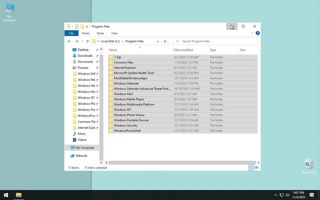Viewport: 320px width, 200px height.
Task: Select the 7-Zip folder icon
Action: point(111,57)
